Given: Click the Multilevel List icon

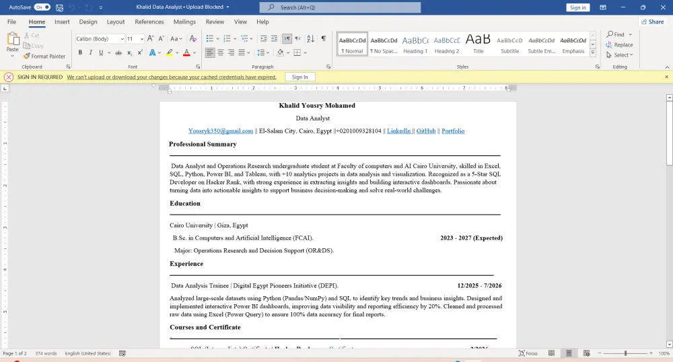Looking at the screenshot, I should tap(244, 38).
